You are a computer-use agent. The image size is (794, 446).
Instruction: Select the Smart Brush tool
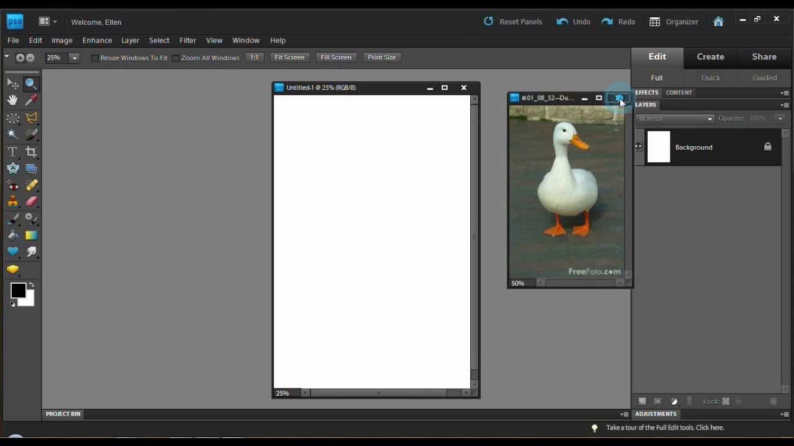[x=31, y=219]
